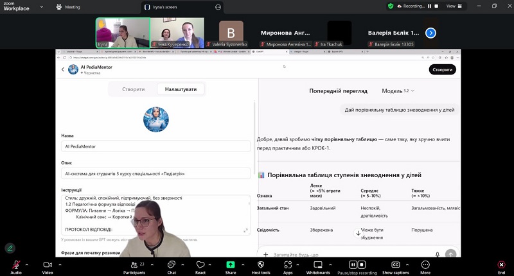This screenshot has width=514, height=276.
Task: Open the Apps menu icon
Action: click(287, 264)
